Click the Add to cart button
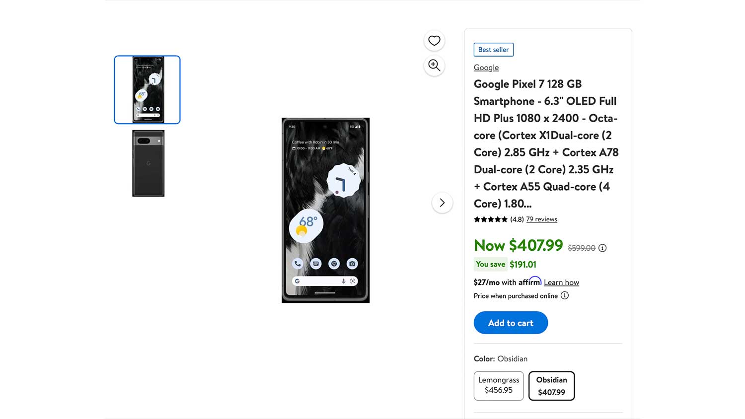 (511, 323)
